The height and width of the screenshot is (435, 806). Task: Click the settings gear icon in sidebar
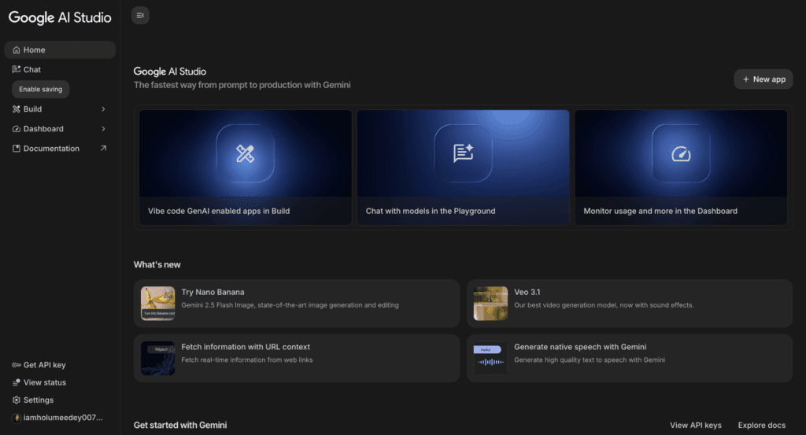[x=17, y=400]
